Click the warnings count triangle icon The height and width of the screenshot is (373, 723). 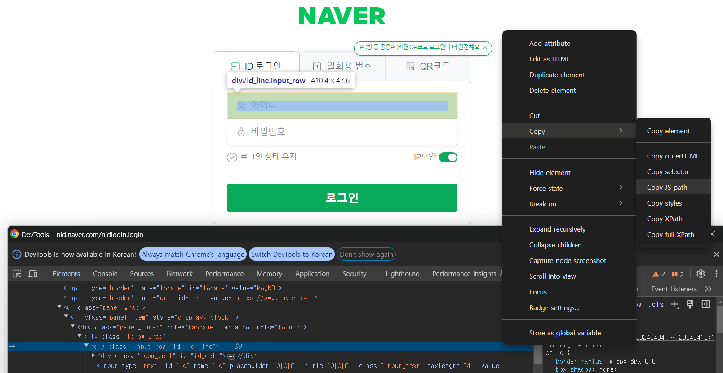pyautogui.click(x=656, y=274)
